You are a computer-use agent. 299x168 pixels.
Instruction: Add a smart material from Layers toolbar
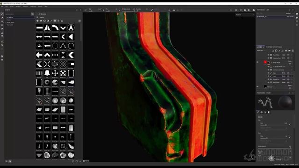click(286, 51)
